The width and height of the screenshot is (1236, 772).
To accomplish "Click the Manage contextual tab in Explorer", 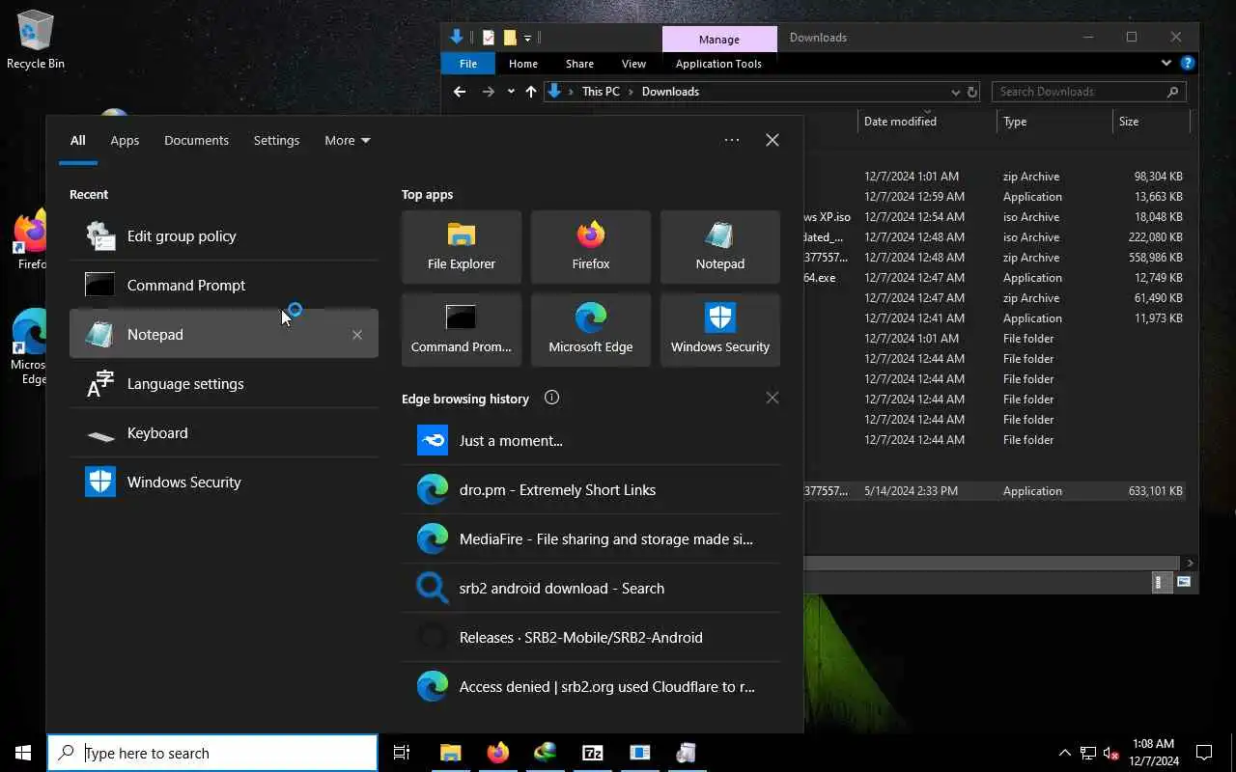I will [719, 40].
